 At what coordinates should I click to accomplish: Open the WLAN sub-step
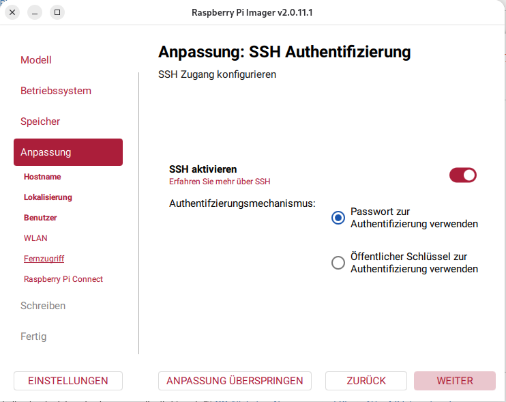35,238
